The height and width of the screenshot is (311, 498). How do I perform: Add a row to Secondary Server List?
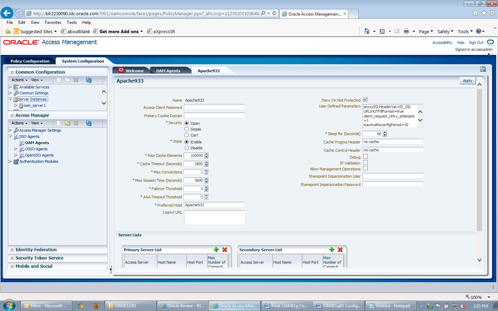click(x=332, y=249)
